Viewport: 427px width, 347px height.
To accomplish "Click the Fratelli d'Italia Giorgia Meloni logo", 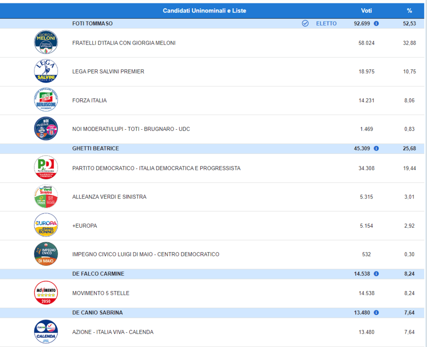I will click(x=46, y=43).
